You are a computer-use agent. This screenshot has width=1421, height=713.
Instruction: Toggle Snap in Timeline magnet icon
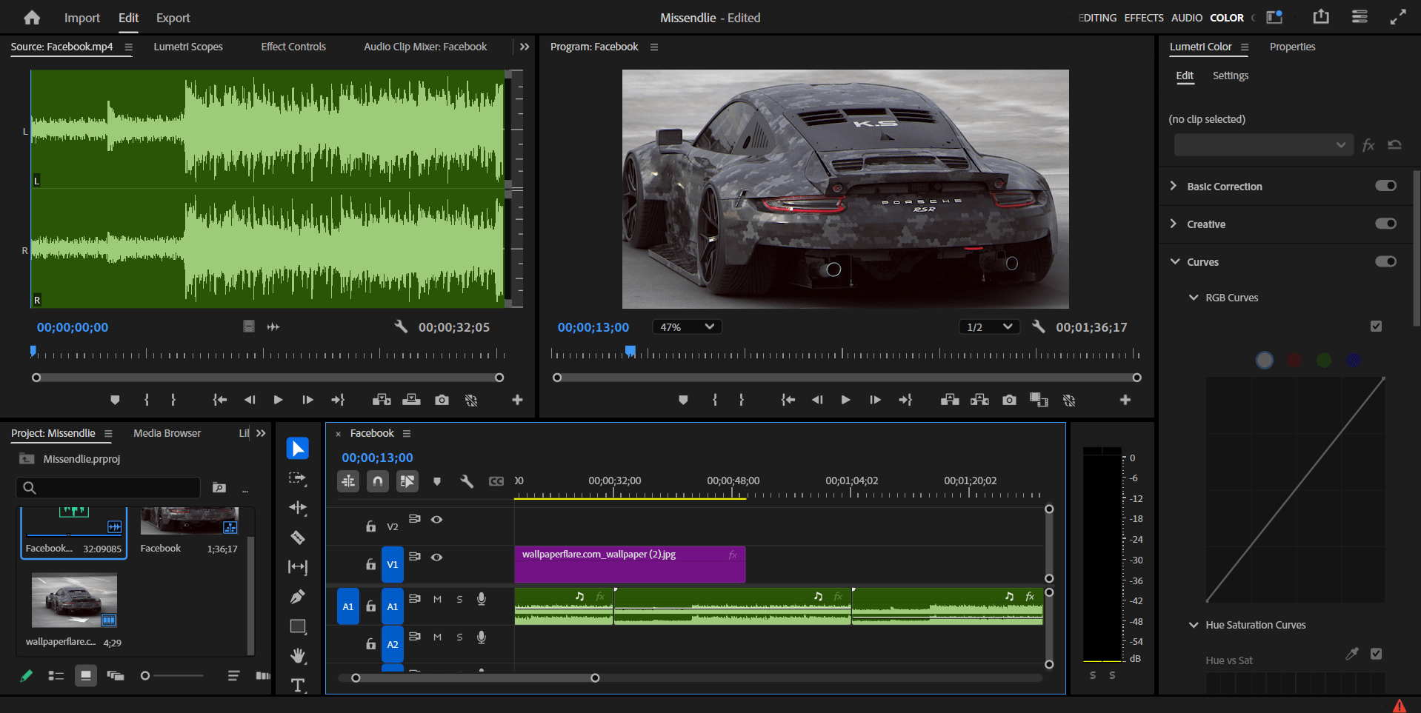378,481
